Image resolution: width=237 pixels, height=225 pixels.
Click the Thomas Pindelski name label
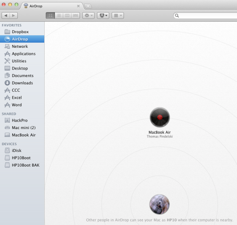[x=160, y=137]
